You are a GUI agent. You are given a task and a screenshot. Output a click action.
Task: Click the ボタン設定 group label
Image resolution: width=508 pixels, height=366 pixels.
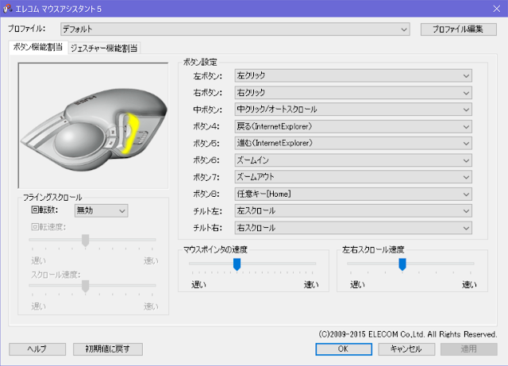200,62
